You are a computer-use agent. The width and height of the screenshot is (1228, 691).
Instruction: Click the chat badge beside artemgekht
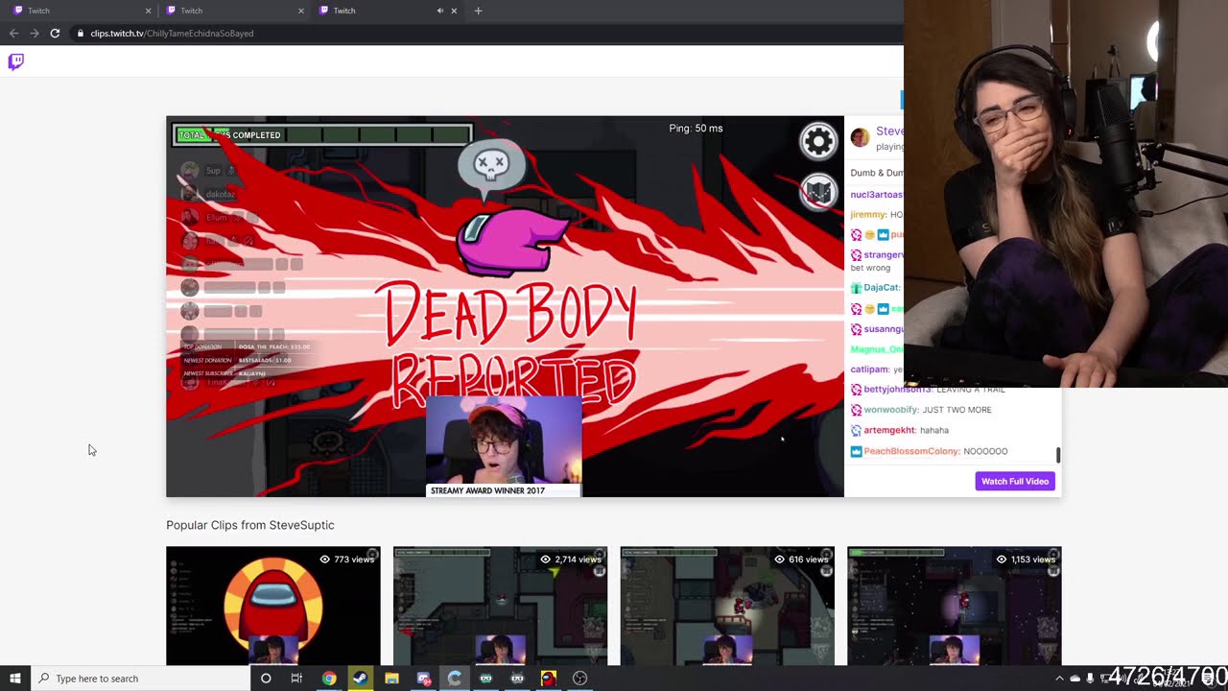[x=856, y=430]
